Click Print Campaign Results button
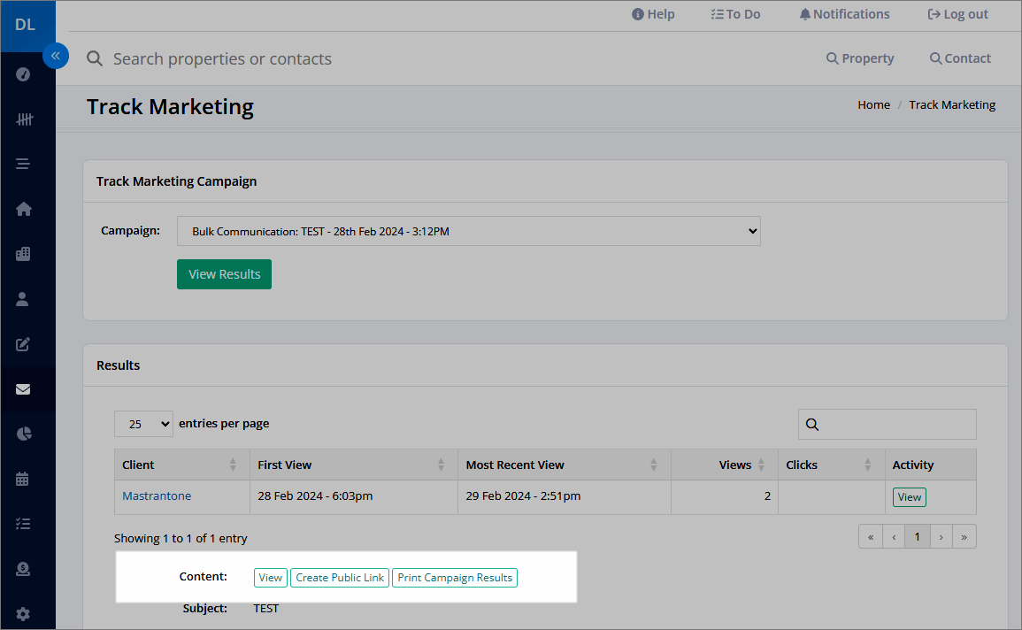Image resolution: width=1022 pixels, height=630 pixels. [455, 578]
